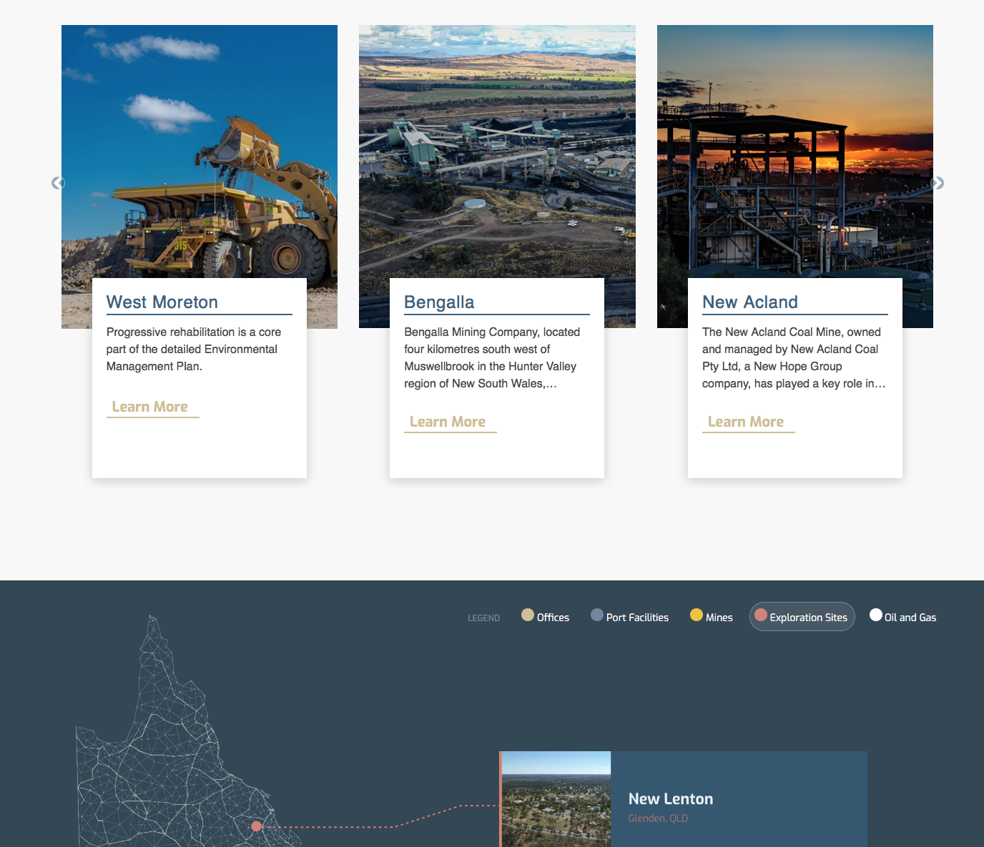Screen dimensions: 984x847
Task: Click the next carousel arrow
Action: 937,184
